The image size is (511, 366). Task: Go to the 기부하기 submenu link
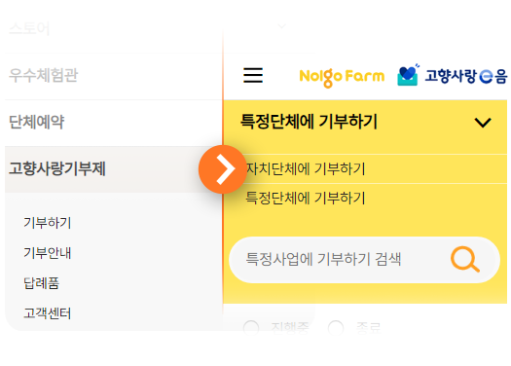(48, 223)
